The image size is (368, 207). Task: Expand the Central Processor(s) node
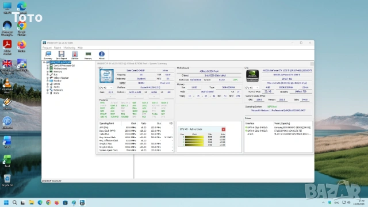click(x=48, y=66)
